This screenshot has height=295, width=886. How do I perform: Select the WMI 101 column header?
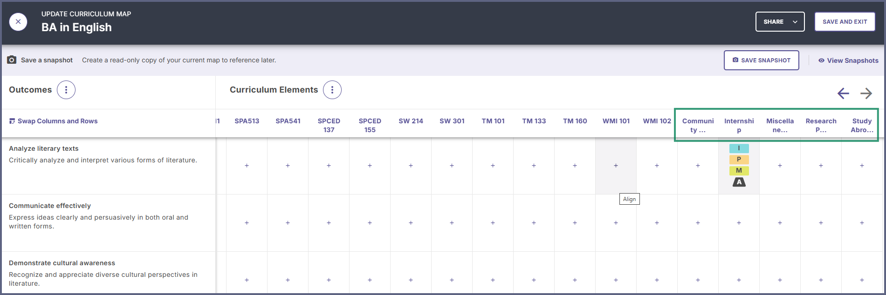pos(616,121)
